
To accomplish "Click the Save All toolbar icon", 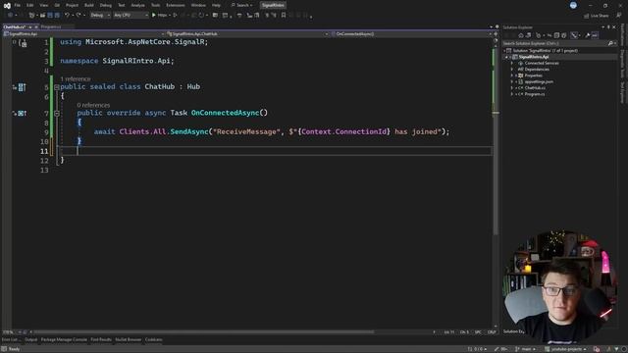I will point(57,15).
